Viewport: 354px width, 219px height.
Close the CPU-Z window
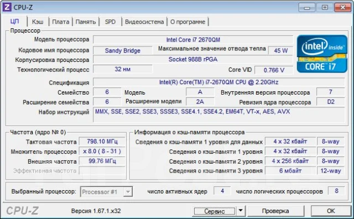tap(342, 8)
